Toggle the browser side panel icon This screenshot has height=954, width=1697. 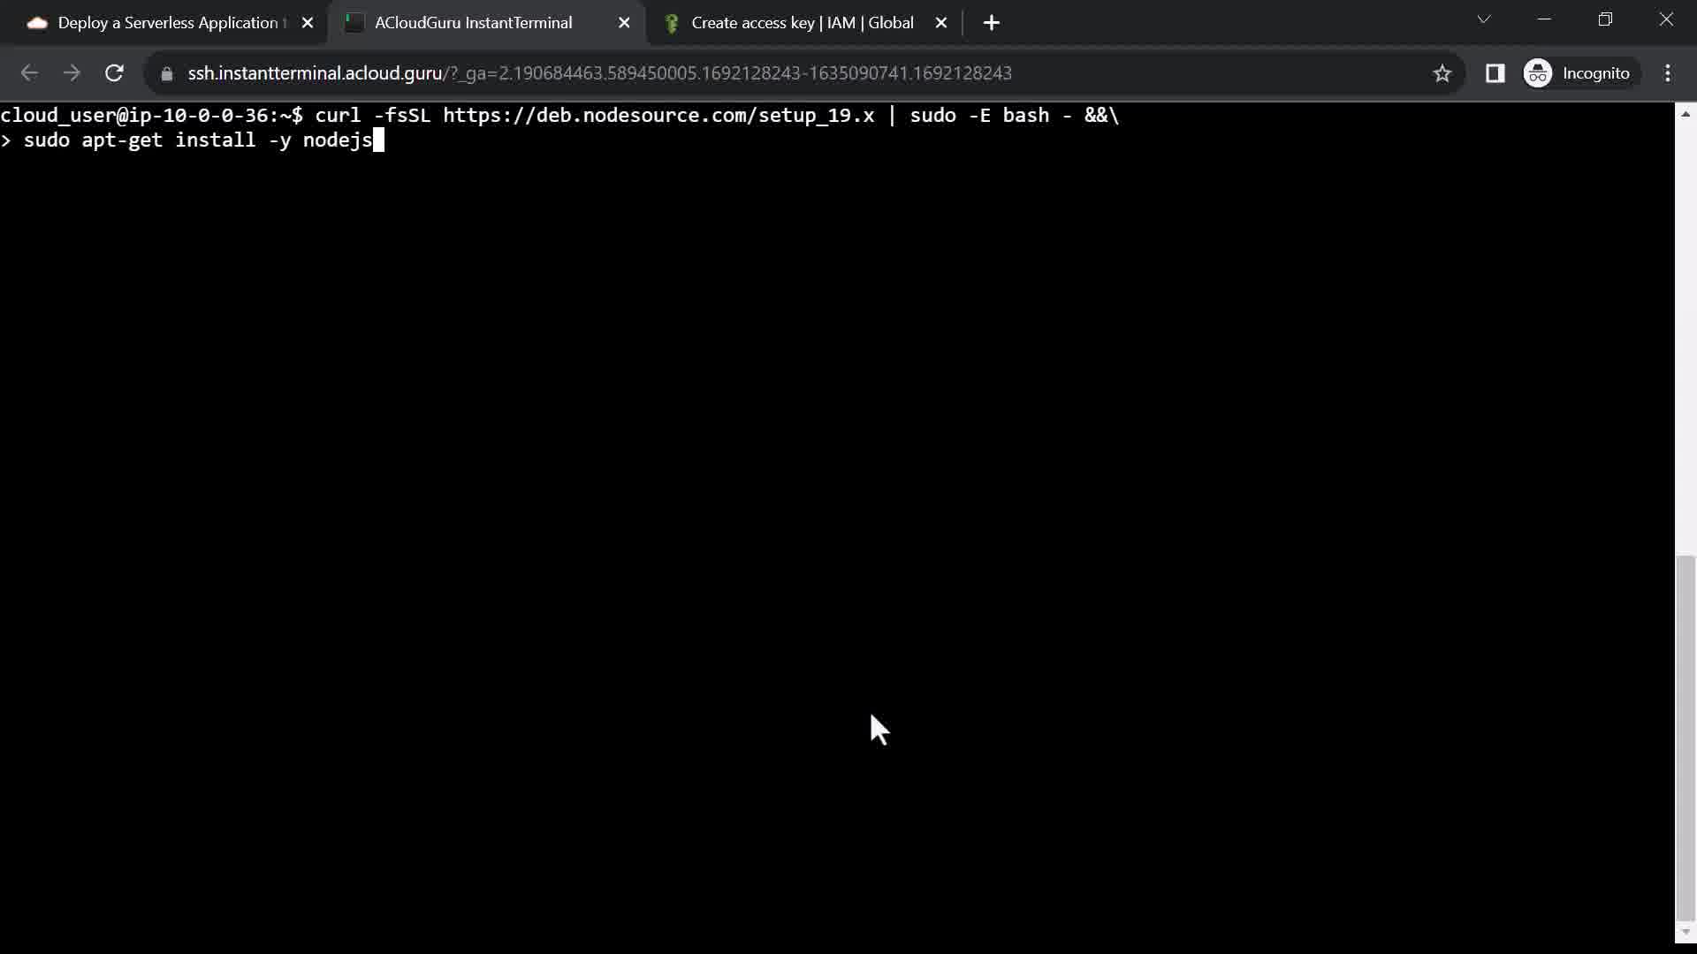tap(1495, 73)
